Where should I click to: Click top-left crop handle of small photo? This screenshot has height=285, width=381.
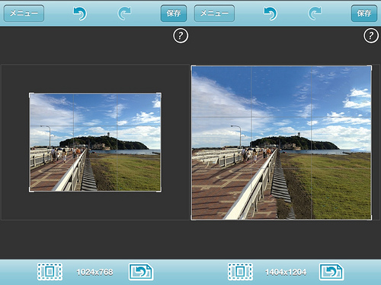pos(31,95)
